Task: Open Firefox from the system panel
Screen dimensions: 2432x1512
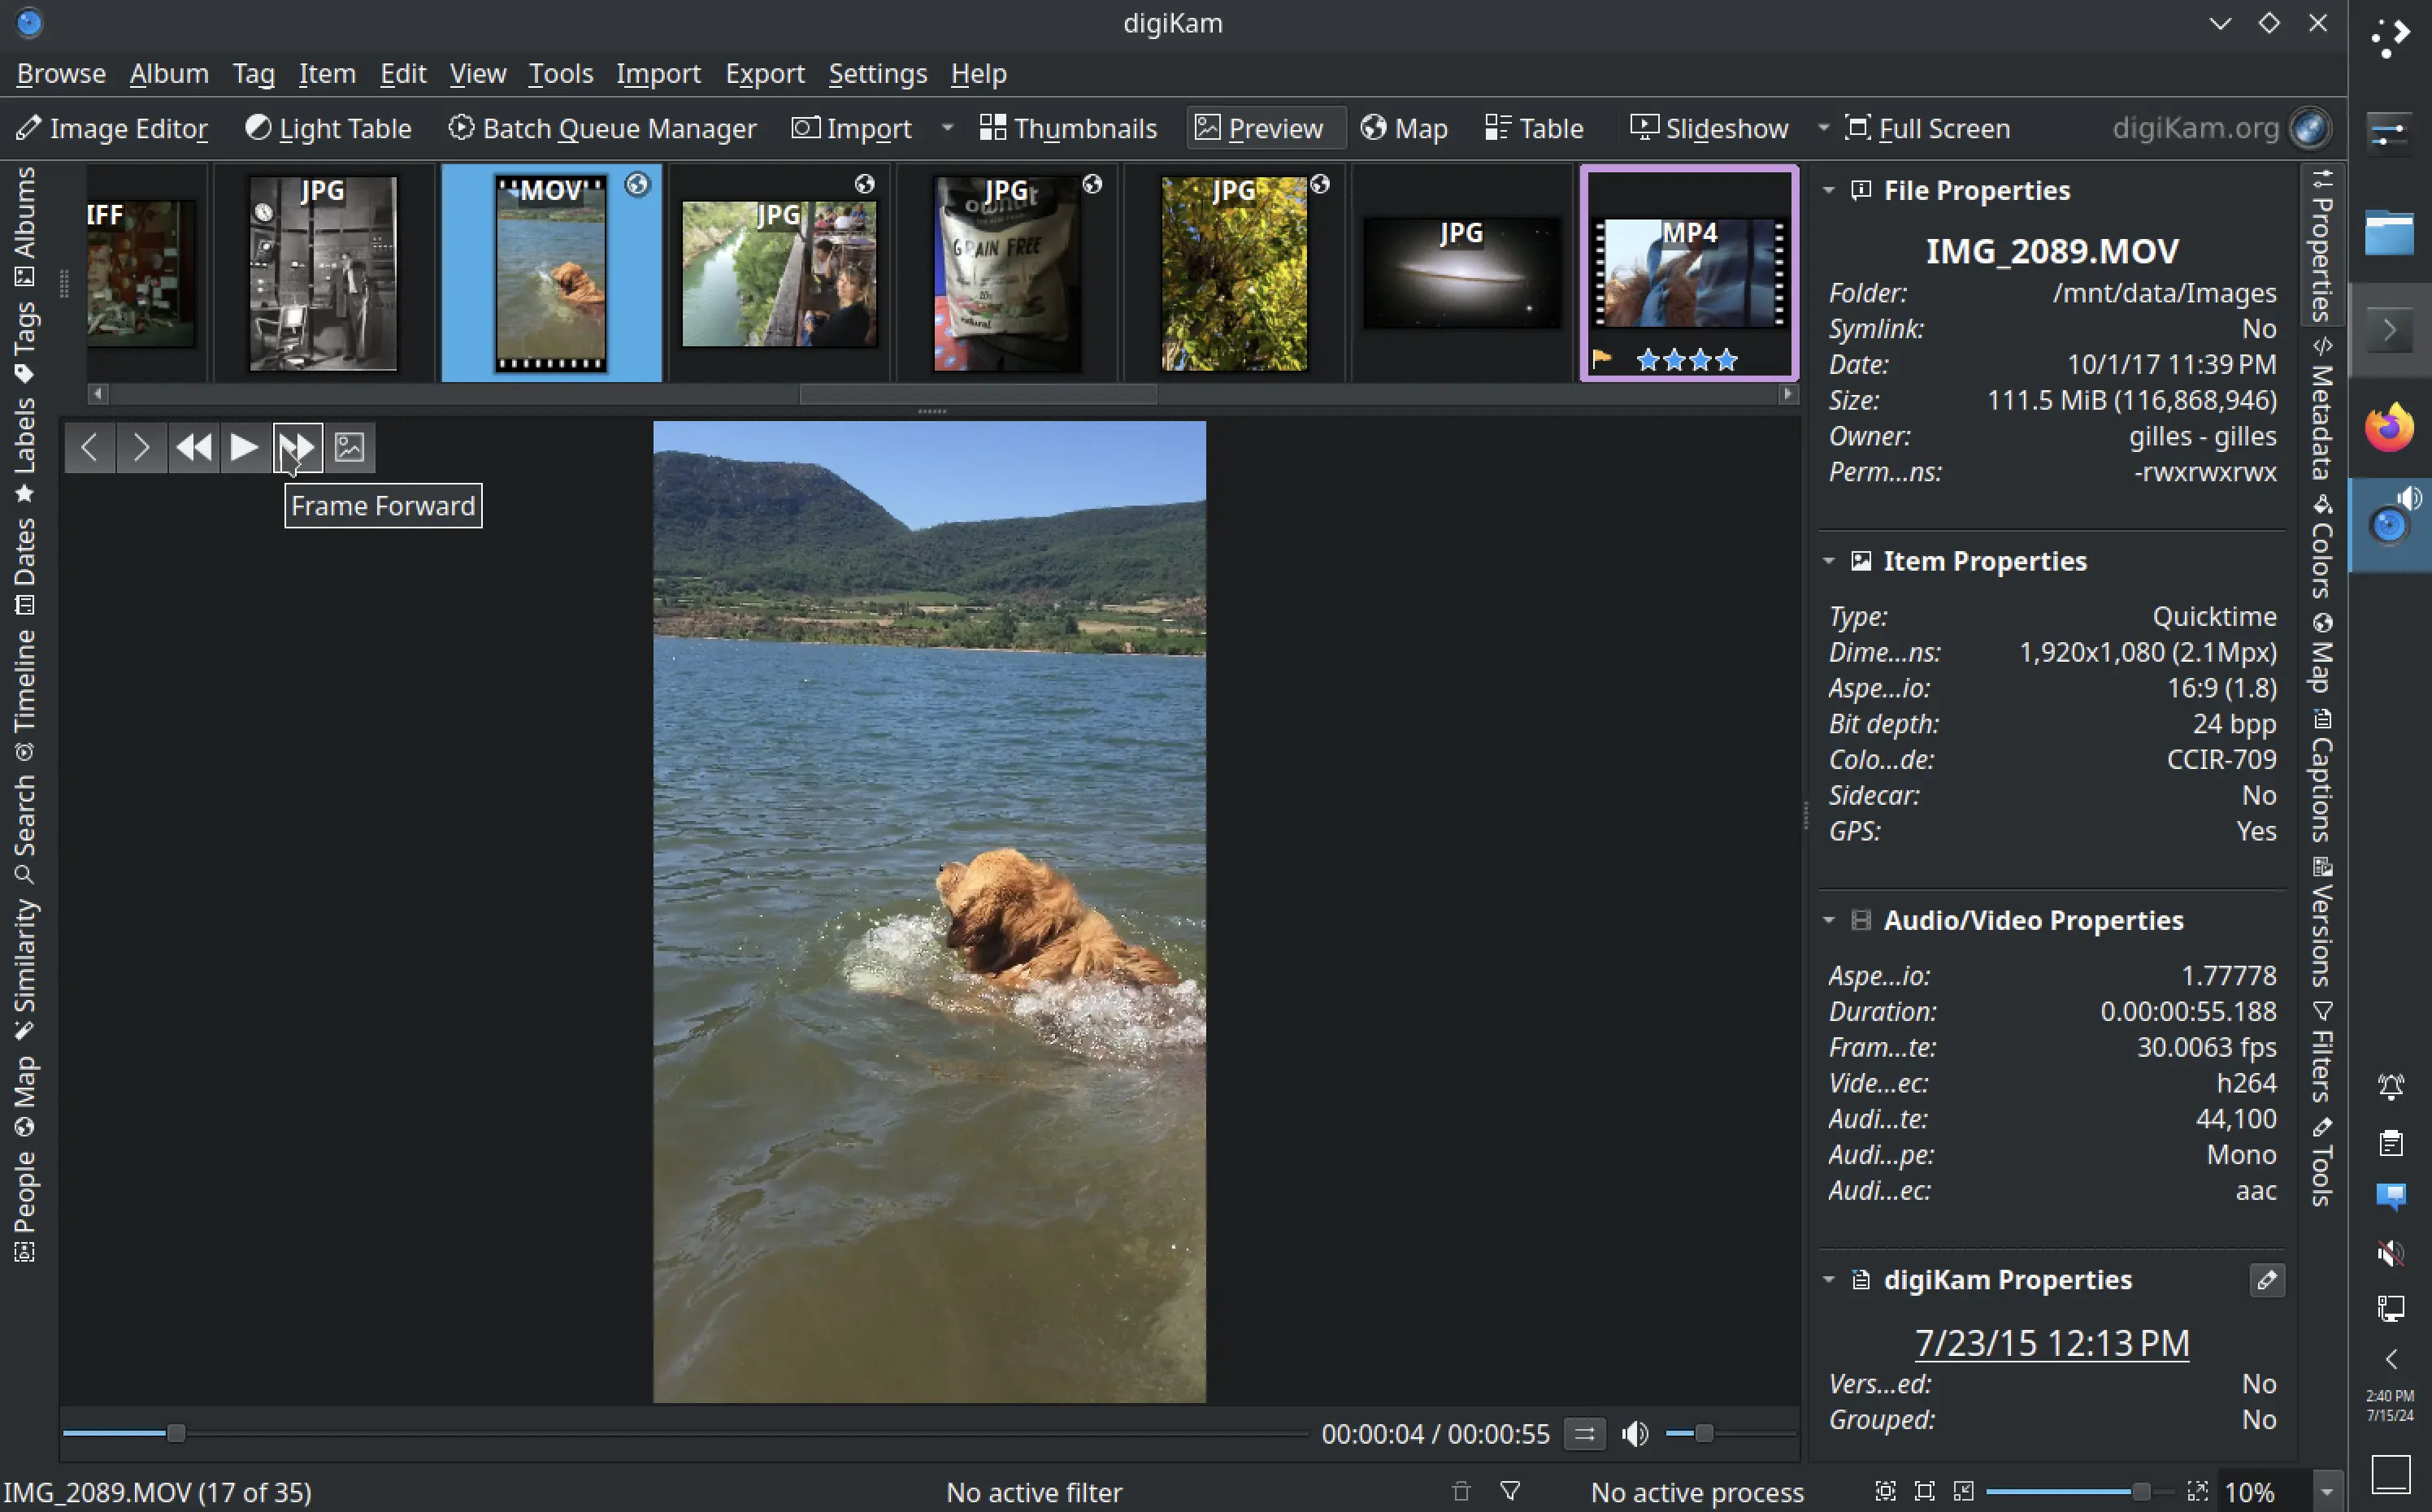Action: pos(2389,428)
